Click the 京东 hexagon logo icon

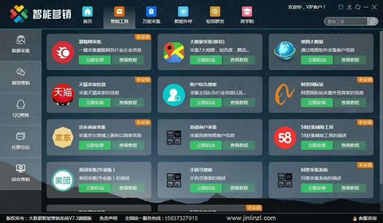click(x=63, y=137)
